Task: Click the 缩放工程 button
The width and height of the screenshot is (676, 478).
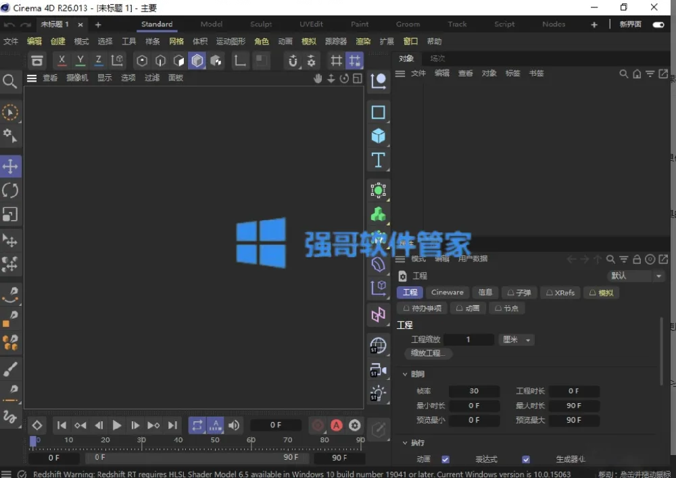Action: [x=428, y=353]
